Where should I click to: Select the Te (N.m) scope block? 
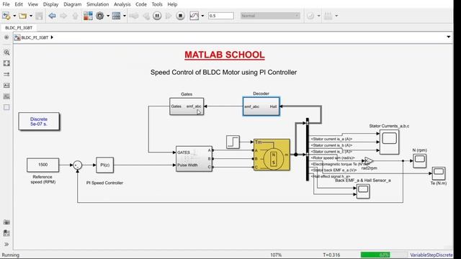pyautogui.click(x=439, y=173)
